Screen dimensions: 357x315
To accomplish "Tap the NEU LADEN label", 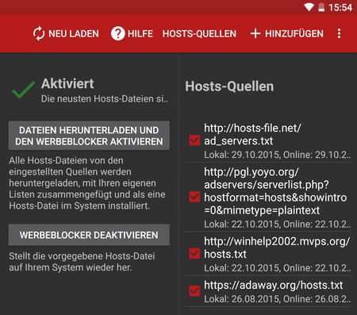I will (74, 34).
